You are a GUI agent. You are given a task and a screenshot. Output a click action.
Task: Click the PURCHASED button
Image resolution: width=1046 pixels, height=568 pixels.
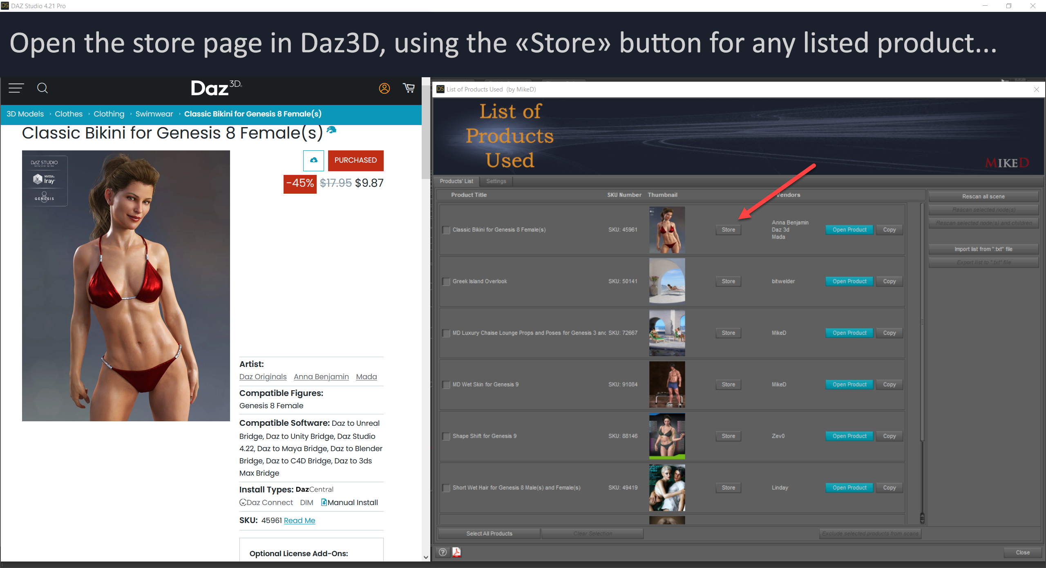click(x=355, y=160)
